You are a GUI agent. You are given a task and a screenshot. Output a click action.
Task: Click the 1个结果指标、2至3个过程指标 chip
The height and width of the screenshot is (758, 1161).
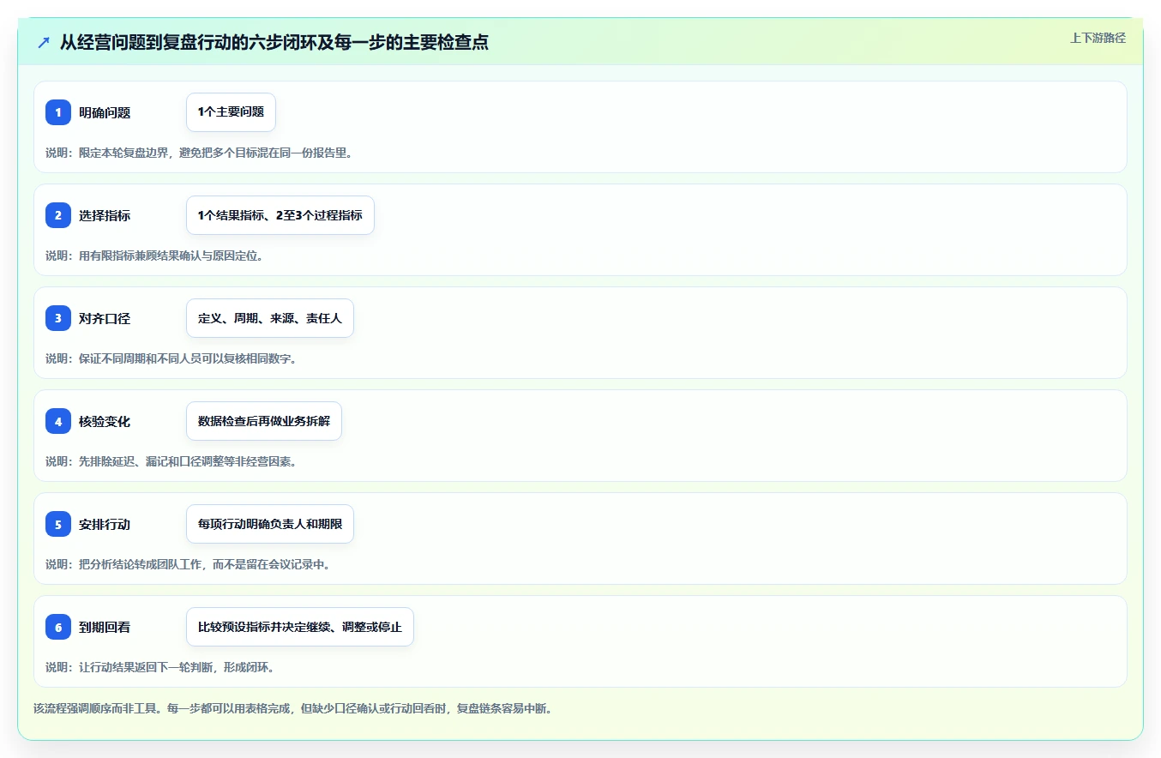point(280,215)
